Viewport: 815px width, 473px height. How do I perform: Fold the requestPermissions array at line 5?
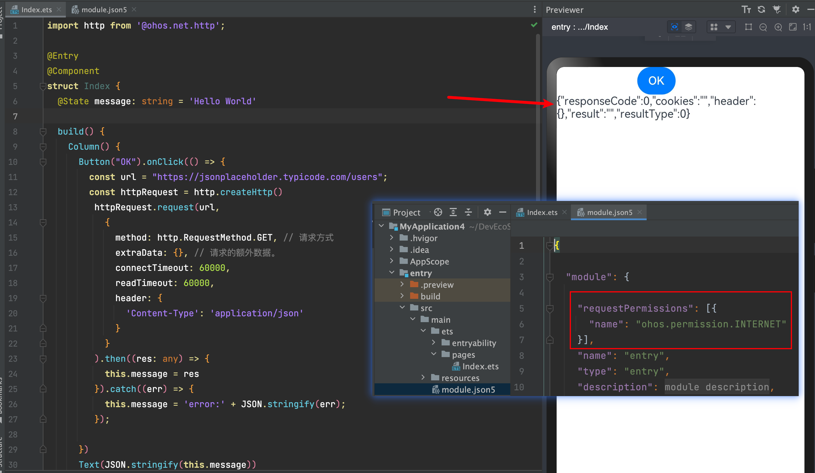tap(550, 309)
